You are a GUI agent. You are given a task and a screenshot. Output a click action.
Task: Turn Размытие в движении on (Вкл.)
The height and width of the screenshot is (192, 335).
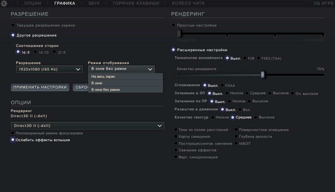(x=240, y=110)
